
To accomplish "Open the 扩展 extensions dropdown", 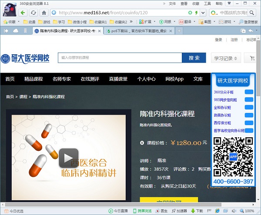I will coord(147,22).
